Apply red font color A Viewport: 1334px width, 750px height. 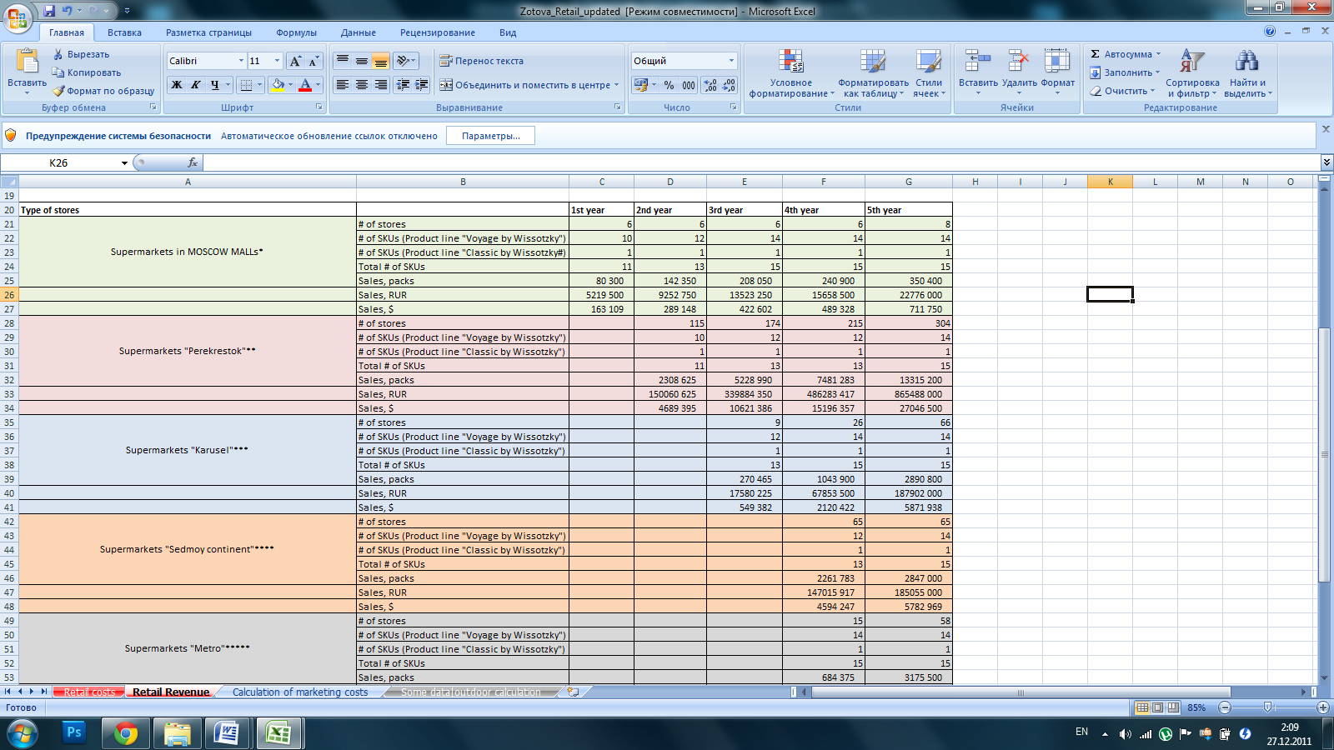pos(305,85)
